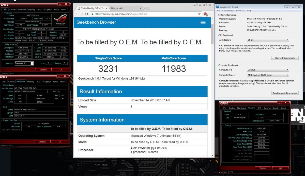Open About tab in bottom-right CPU-Z window
This screenshot has height=176, width=305.
283,108
